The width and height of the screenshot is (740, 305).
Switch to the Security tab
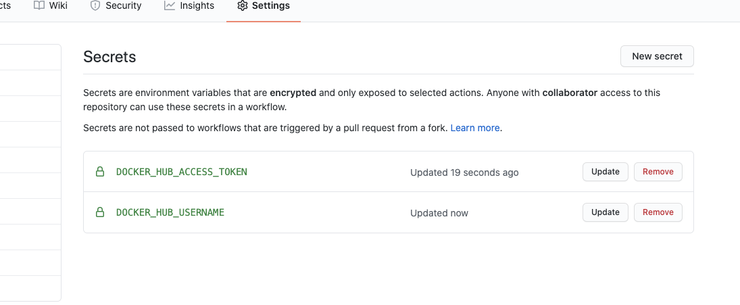(123, 5)
